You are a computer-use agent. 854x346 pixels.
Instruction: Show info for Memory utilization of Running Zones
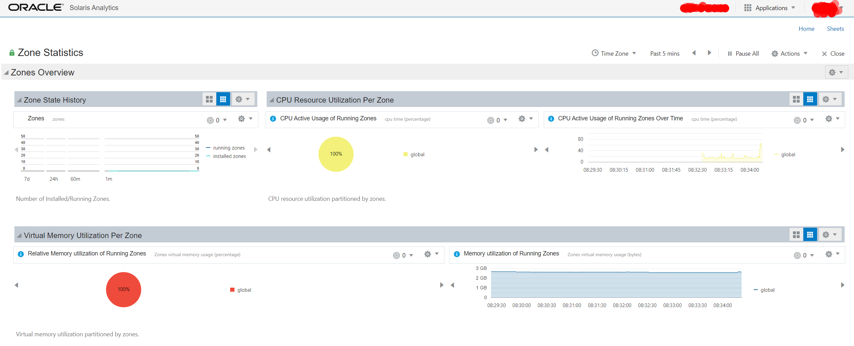pyautogui.click(x=457, y=254)
